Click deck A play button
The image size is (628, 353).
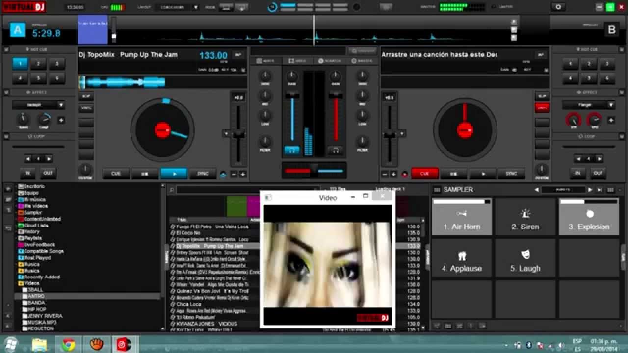tap(174, 174)
